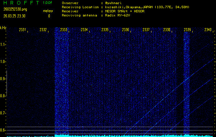Image resolution: width=216 pixels, height=137 pixels.
Task: Click the 0.8 kHz frequency label
Action: (x=3, y=96)
